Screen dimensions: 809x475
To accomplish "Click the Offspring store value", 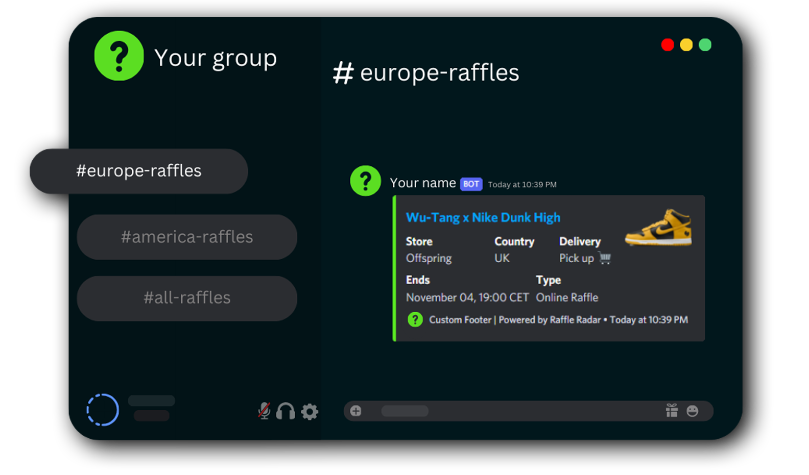I will pos(429,258).
